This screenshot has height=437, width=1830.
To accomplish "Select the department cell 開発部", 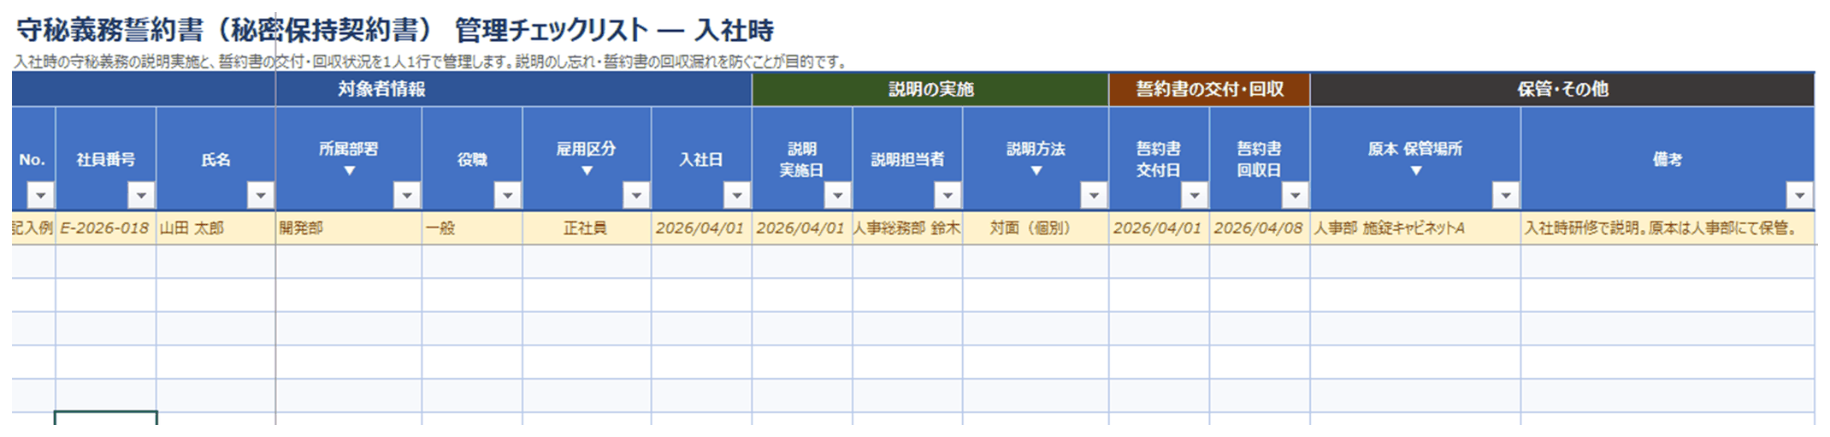I will point(348,228).
